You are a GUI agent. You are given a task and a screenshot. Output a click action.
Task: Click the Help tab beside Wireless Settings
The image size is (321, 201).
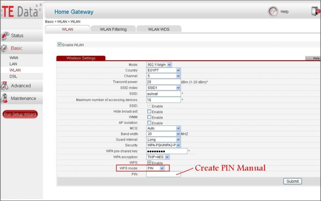pyautogui.click(x=317, y=58)
